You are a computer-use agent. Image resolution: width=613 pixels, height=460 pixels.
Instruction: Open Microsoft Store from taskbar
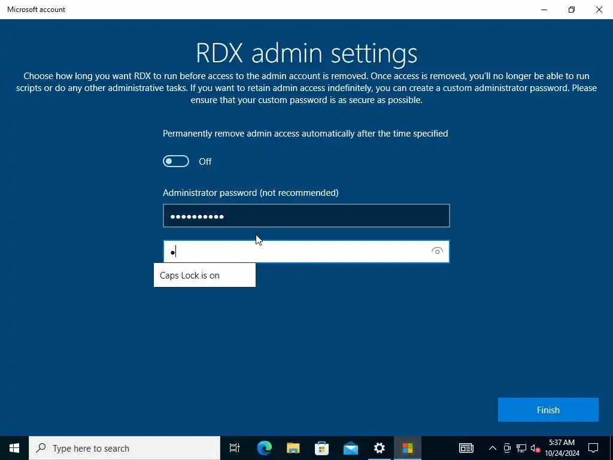[321, 448]
